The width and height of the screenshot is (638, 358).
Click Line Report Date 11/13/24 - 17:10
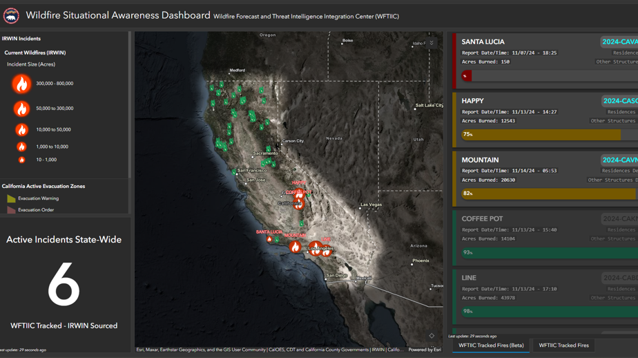[509, 289]
